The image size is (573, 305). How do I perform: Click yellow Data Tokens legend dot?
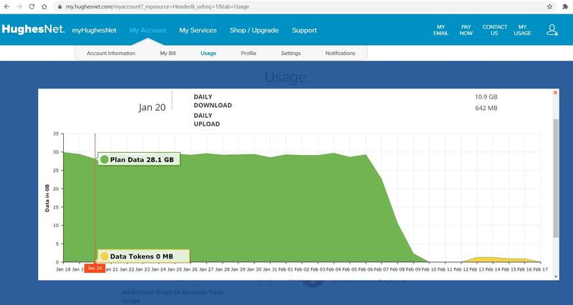[105, 256]
